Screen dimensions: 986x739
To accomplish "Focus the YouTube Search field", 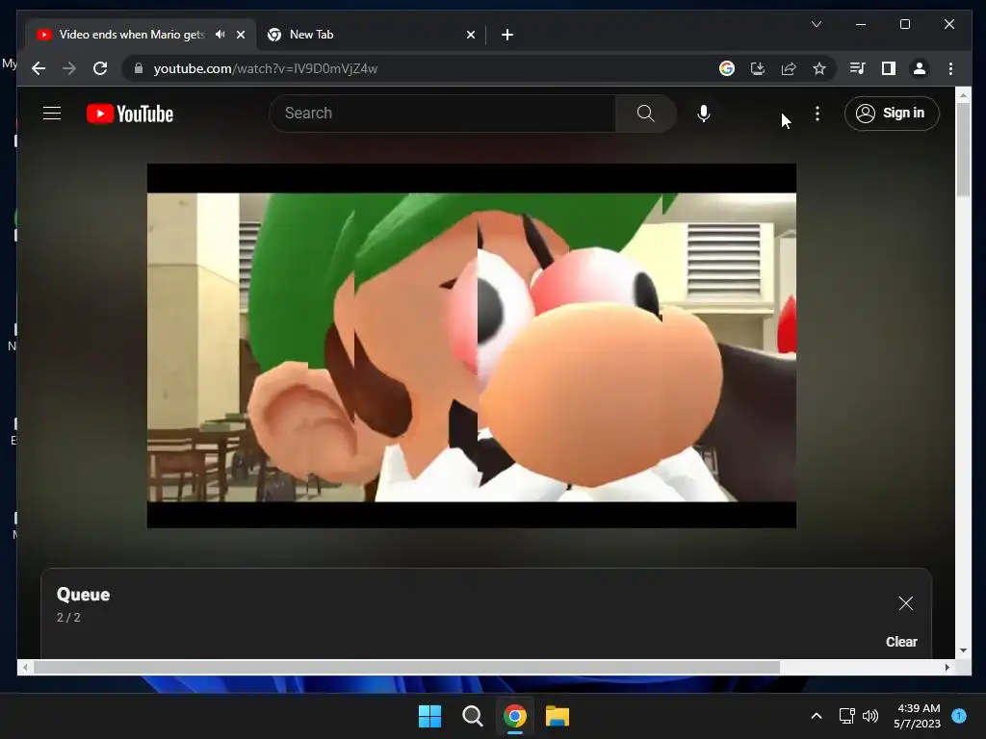I will 443,114.
